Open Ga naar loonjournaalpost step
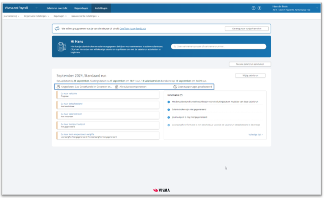Image resolution: width=324 pixels, height=198 pixels. point(108,125)
